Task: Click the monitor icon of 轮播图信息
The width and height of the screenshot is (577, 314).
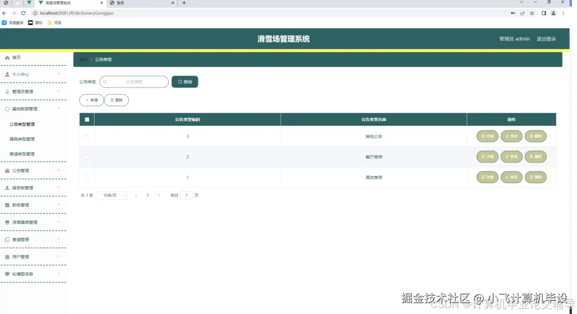Action: [x=7, y=274]
